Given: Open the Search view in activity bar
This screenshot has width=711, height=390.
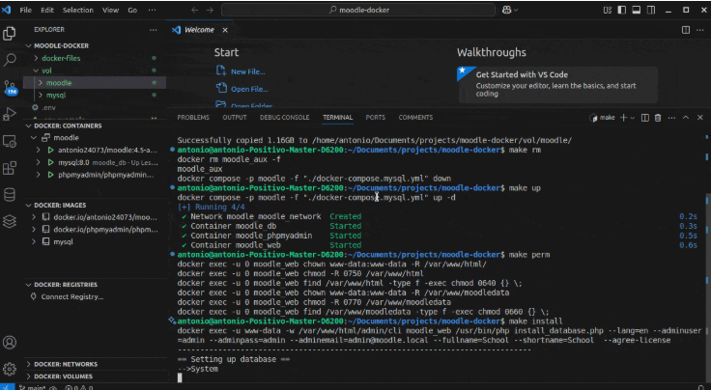Looking at the screenshot, I should [x=10, y=59].
